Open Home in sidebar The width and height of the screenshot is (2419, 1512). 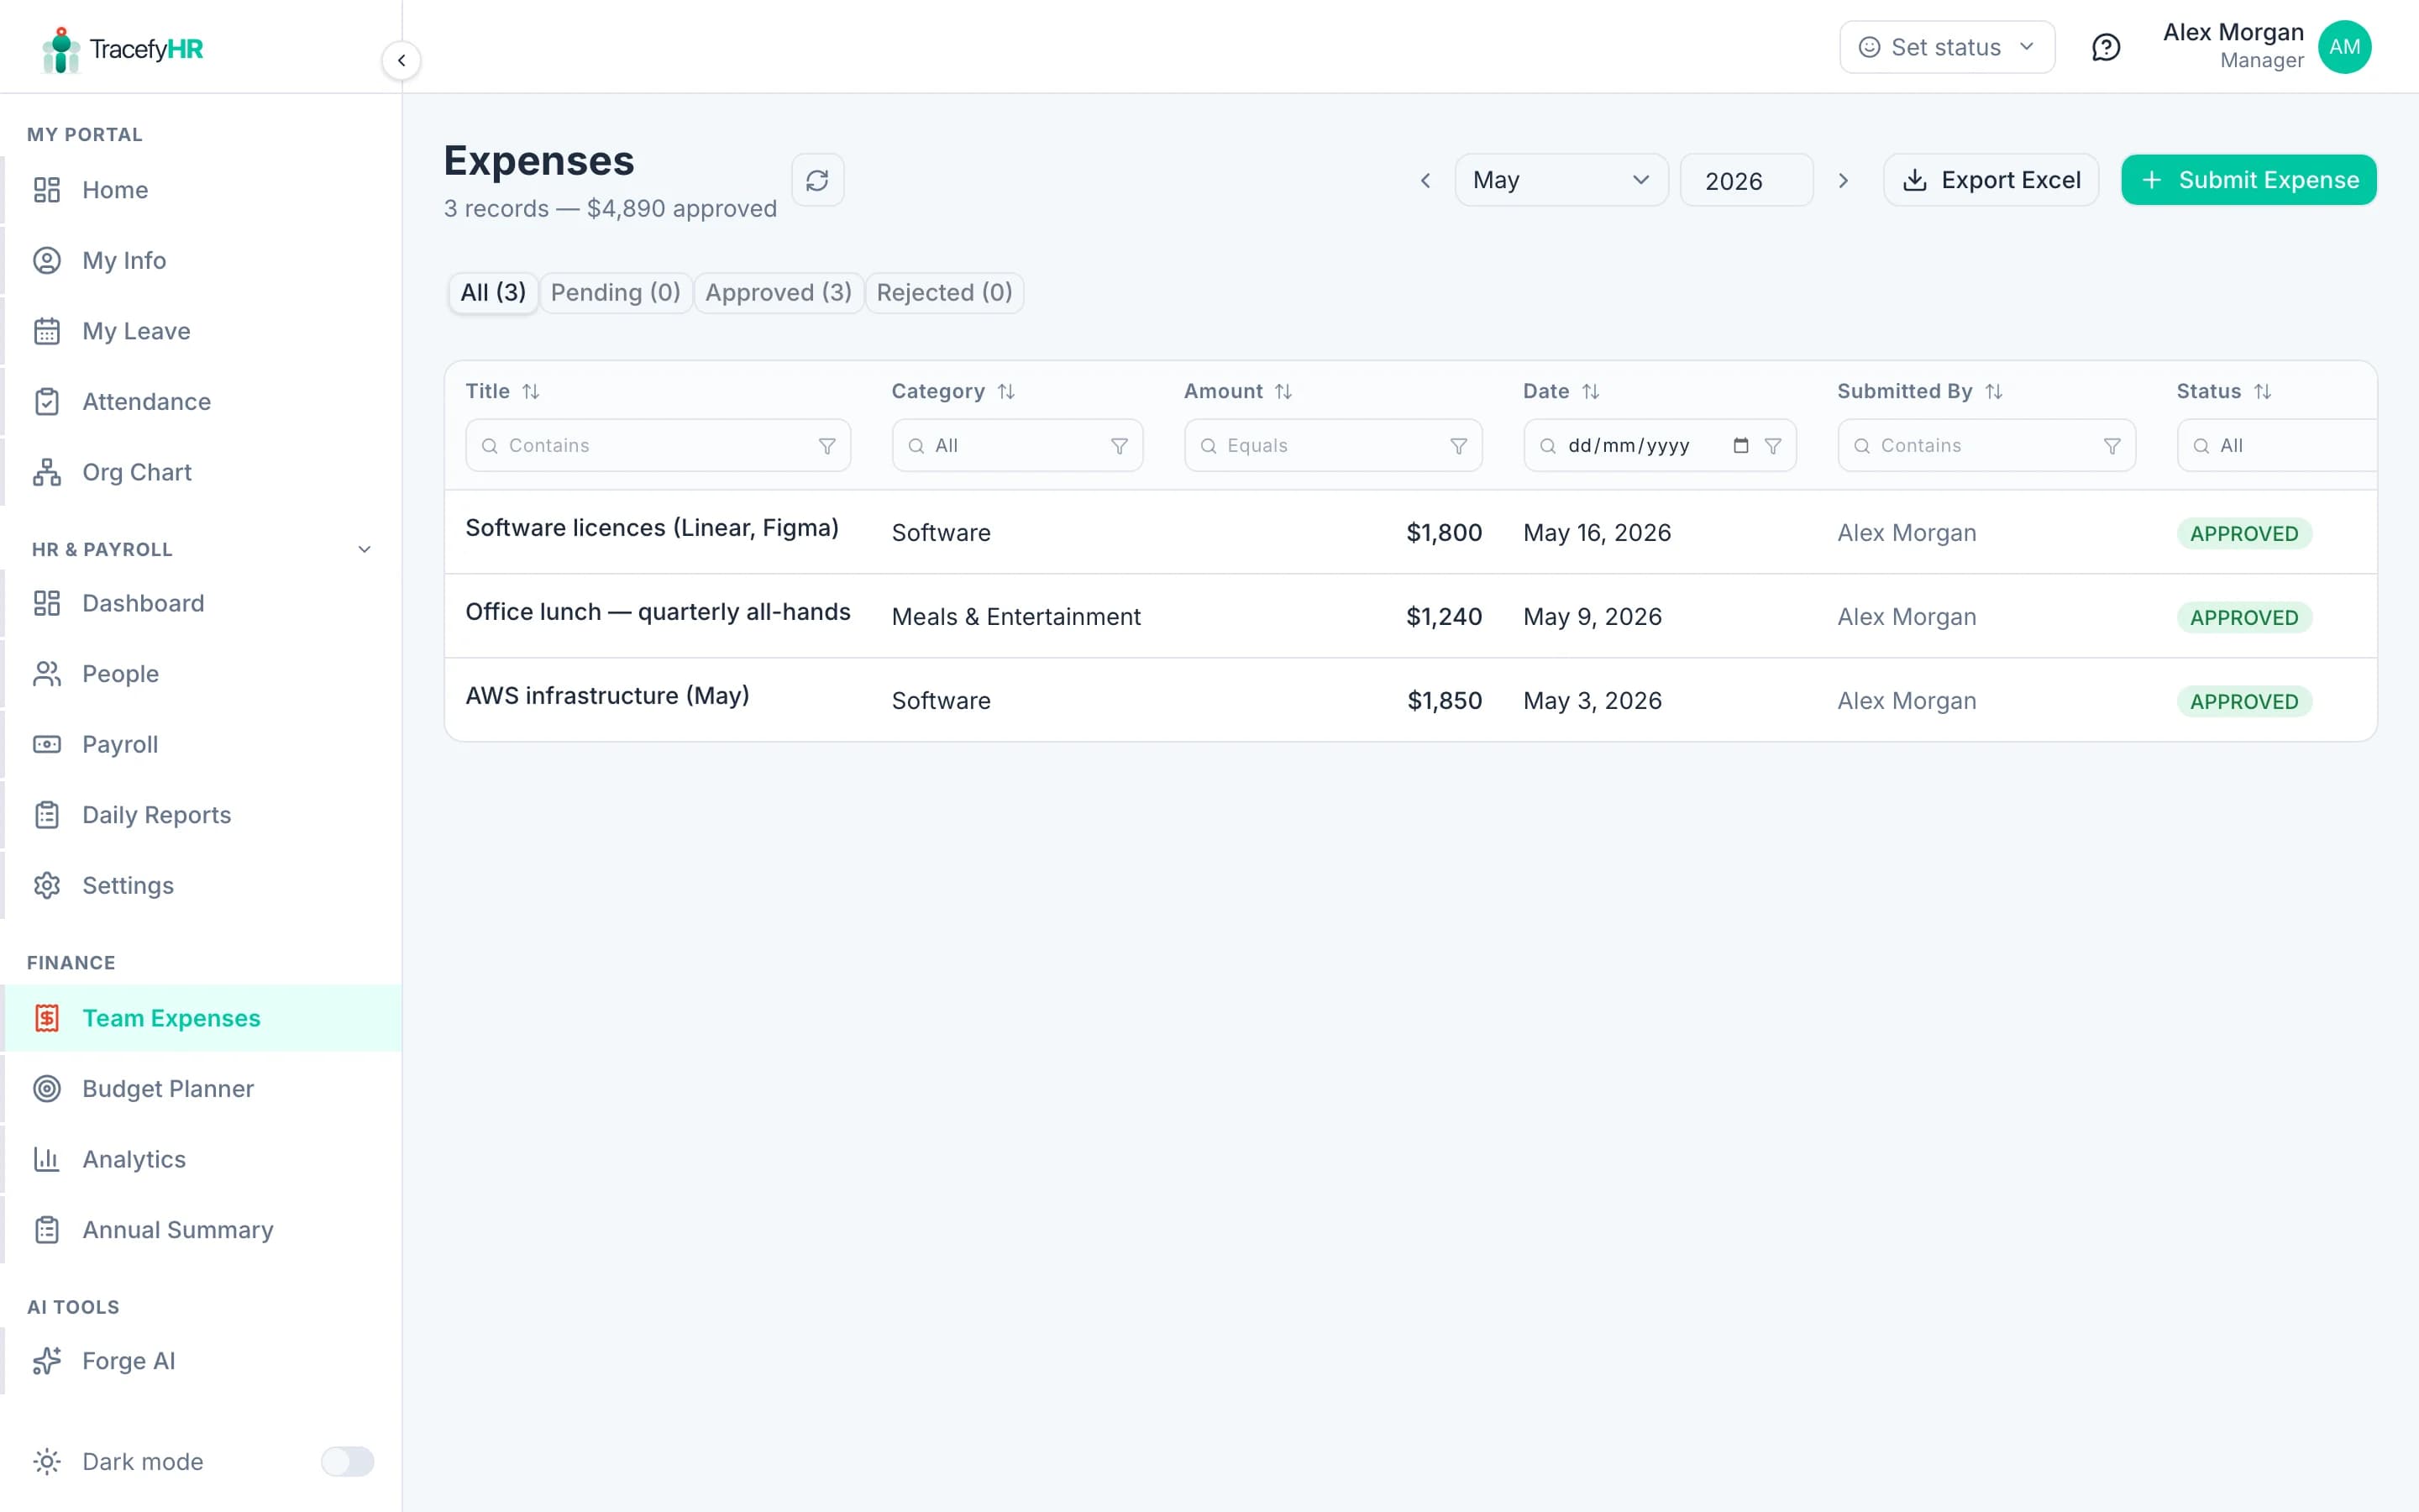coord(202,190)
